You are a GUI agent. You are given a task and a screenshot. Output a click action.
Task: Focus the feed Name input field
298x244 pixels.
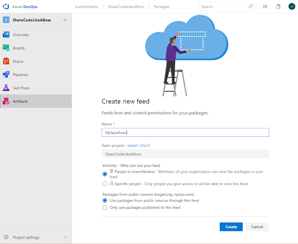pyautogui.click(x=185, y=133)
